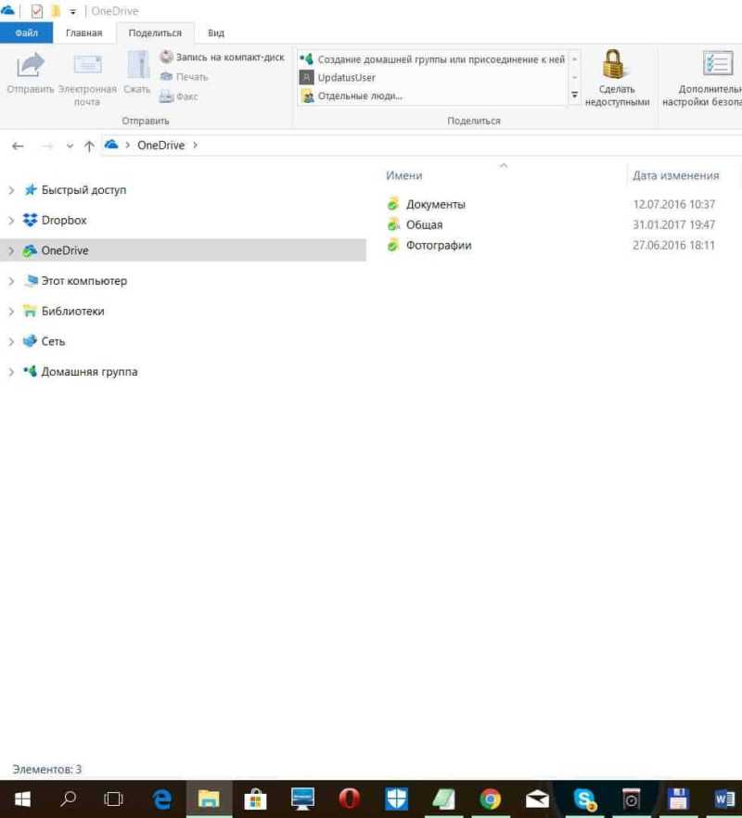Click the Факс fax option
The image size is (742, 818).
tap(178, 96)
